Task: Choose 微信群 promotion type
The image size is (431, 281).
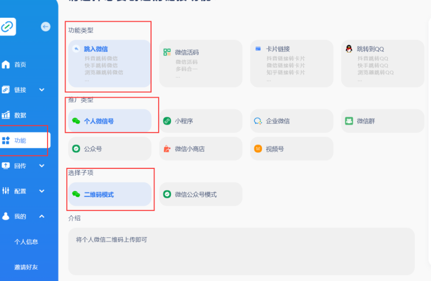Action: coord(383,121)
